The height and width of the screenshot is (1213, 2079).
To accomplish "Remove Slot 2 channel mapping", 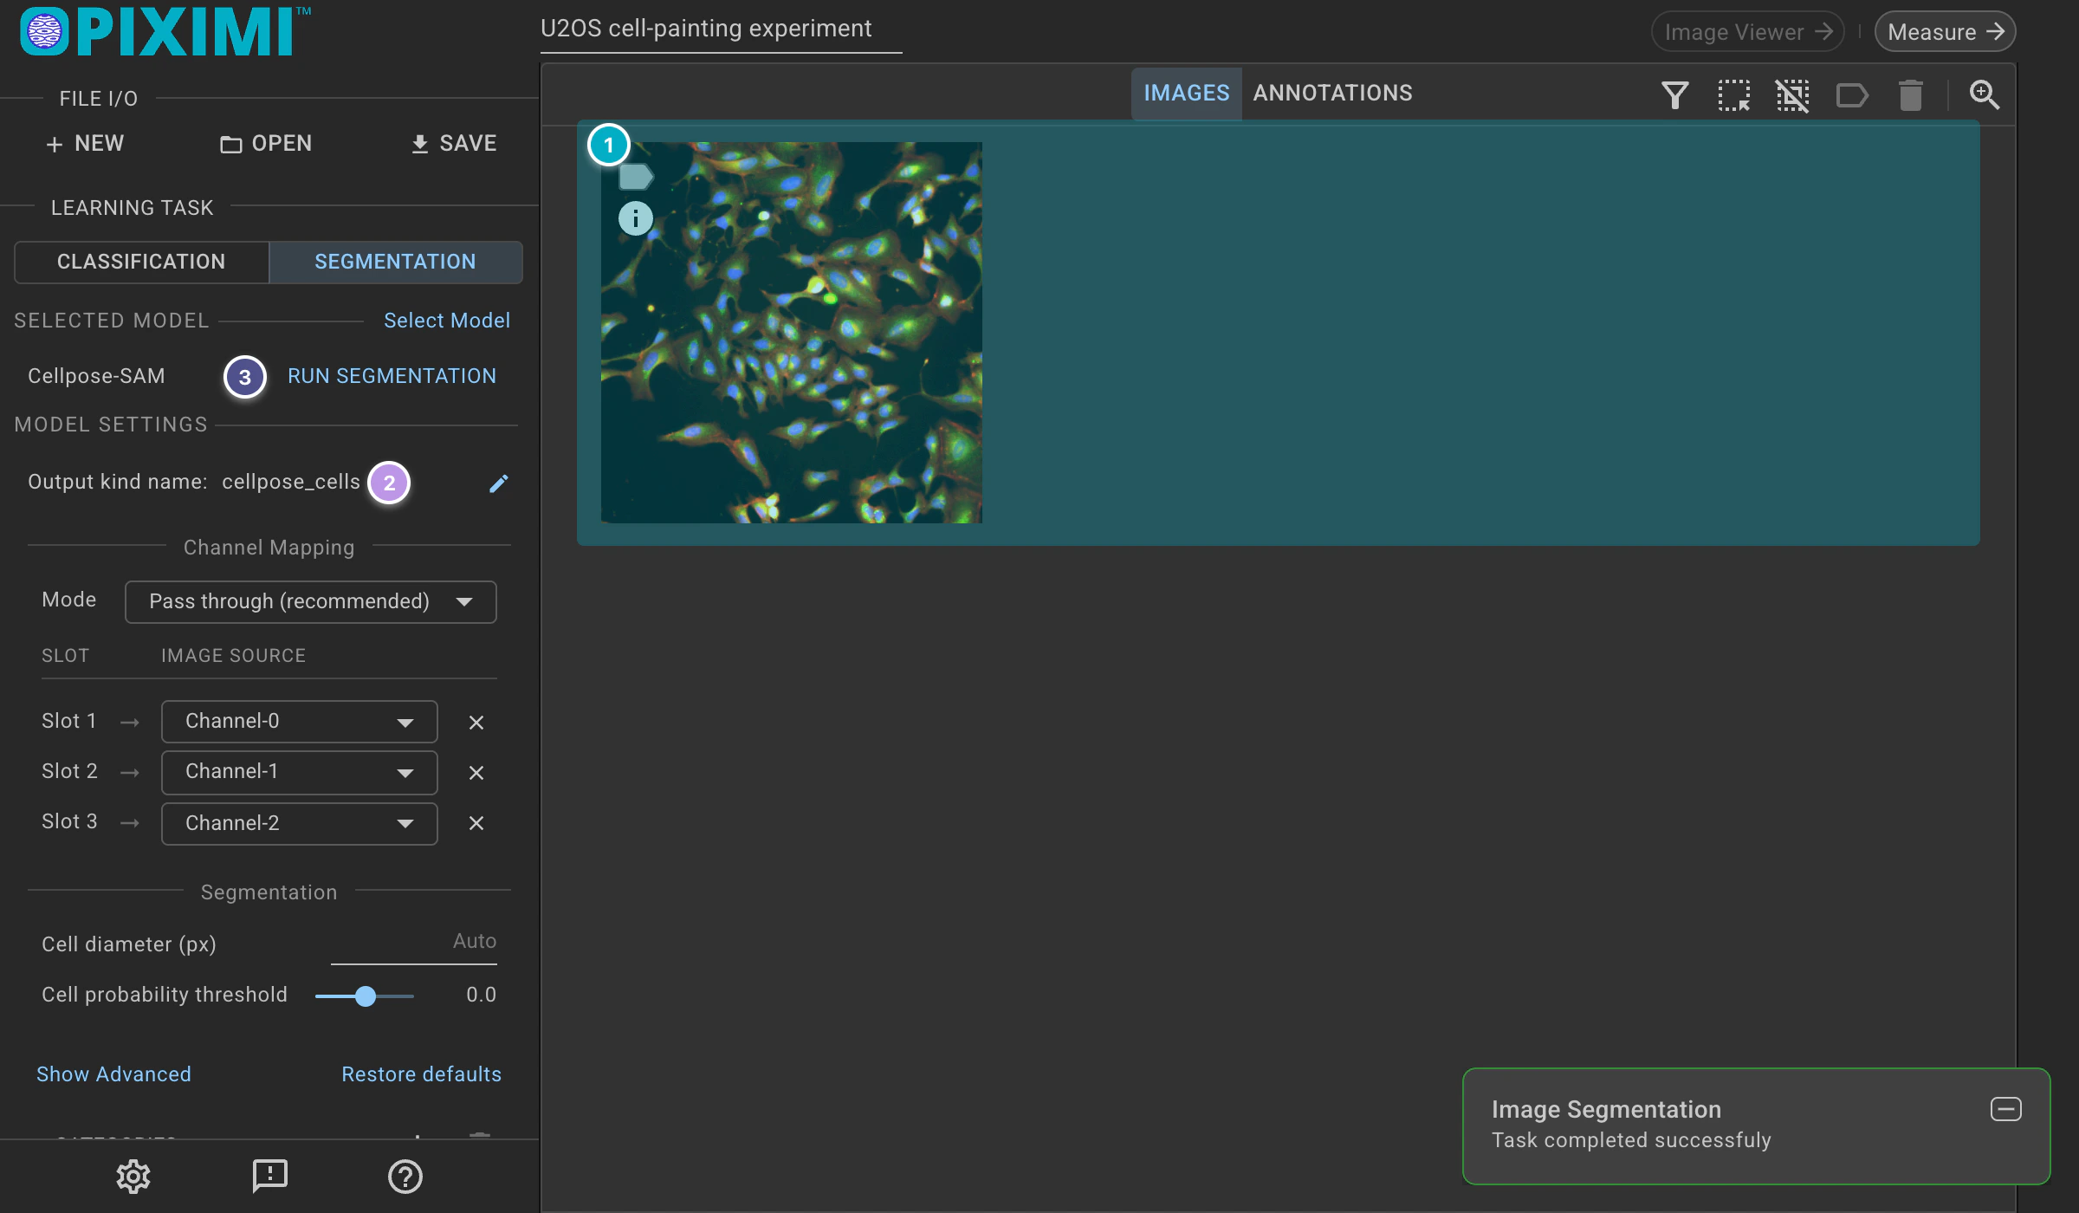I will pos(476,773).
